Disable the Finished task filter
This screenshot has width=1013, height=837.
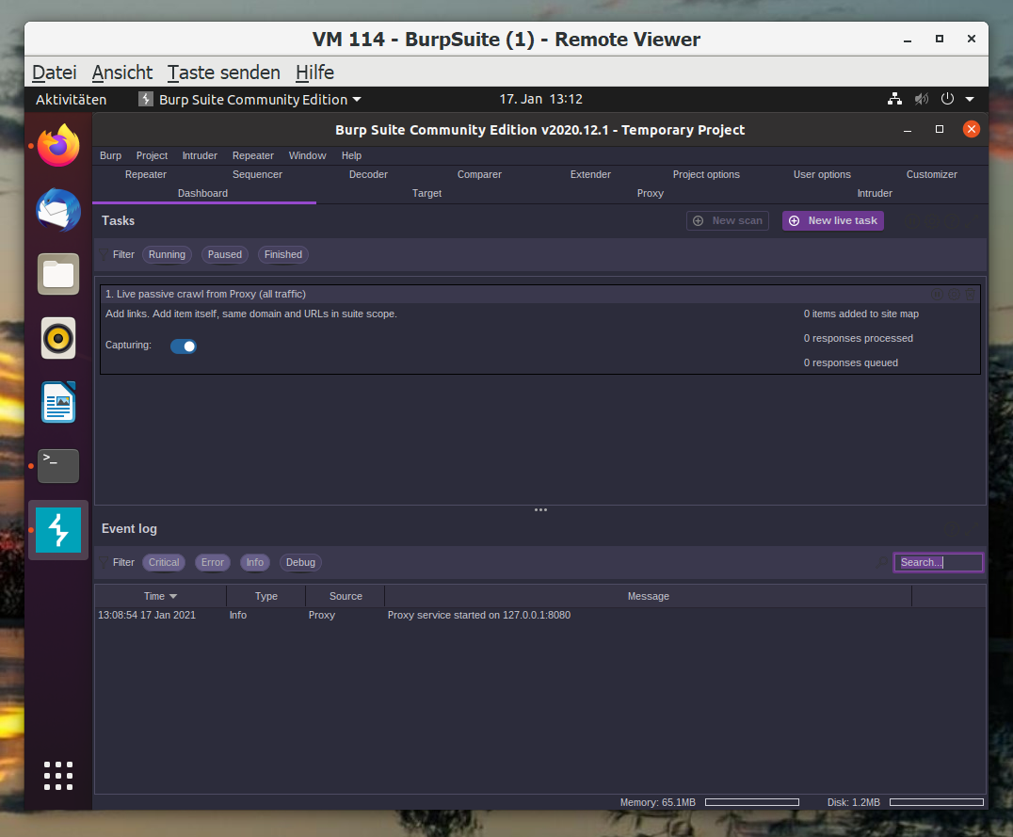coord(282,254)
